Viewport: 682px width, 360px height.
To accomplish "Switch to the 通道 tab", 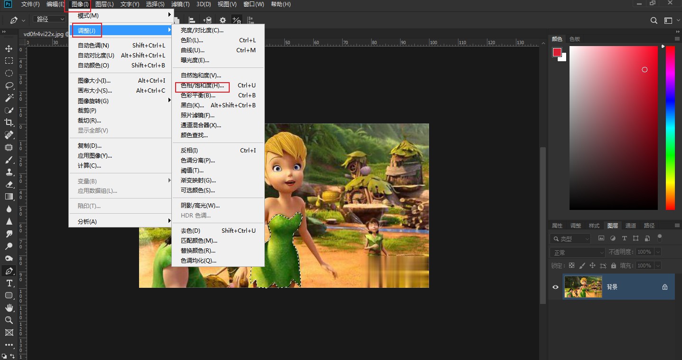I will 631,226.
